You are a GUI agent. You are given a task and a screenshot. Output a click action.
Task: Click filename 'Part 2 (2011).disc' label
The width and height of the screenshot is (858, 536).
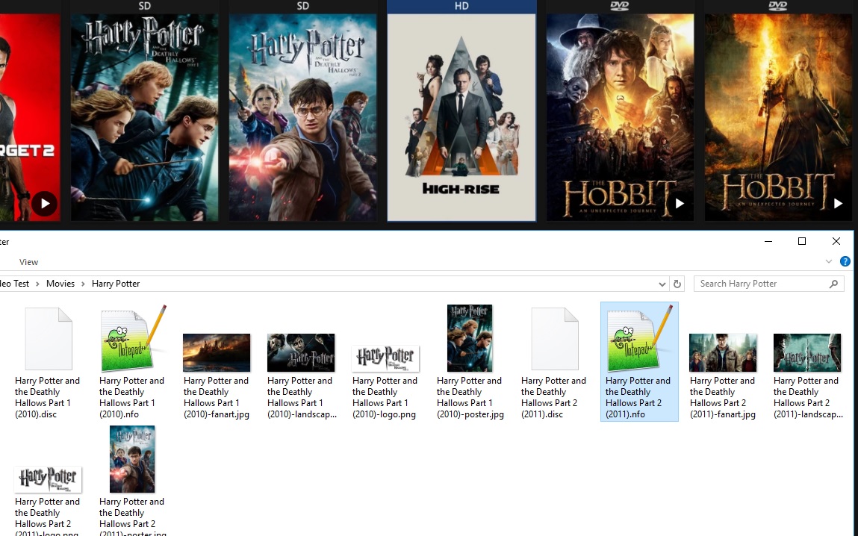[x=553, y=398]
